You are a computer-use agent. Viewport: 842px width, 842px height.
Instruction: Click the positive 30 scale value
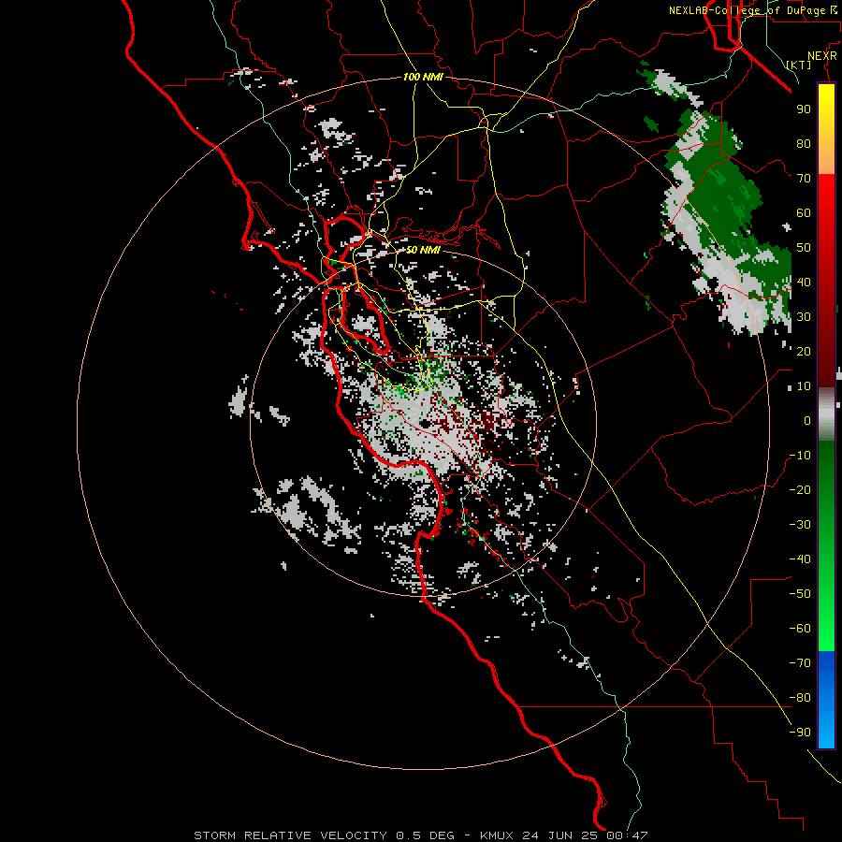(x=804, y=317)
